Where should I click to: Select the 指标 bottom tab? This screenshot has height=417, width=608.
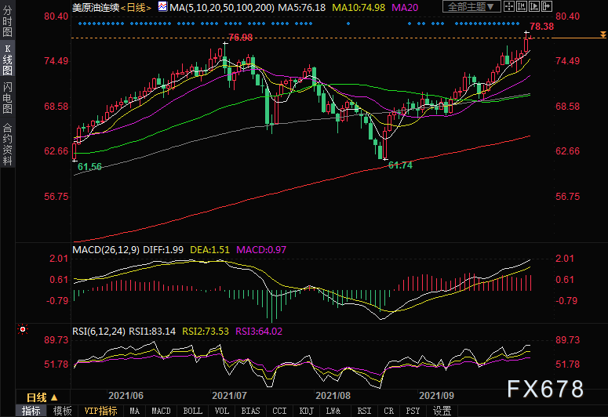click(31, 411)
